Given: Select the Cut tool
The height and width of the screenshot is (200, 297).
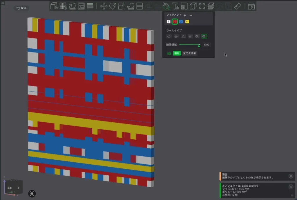Looking at the screenshot, I should point(140,6).
